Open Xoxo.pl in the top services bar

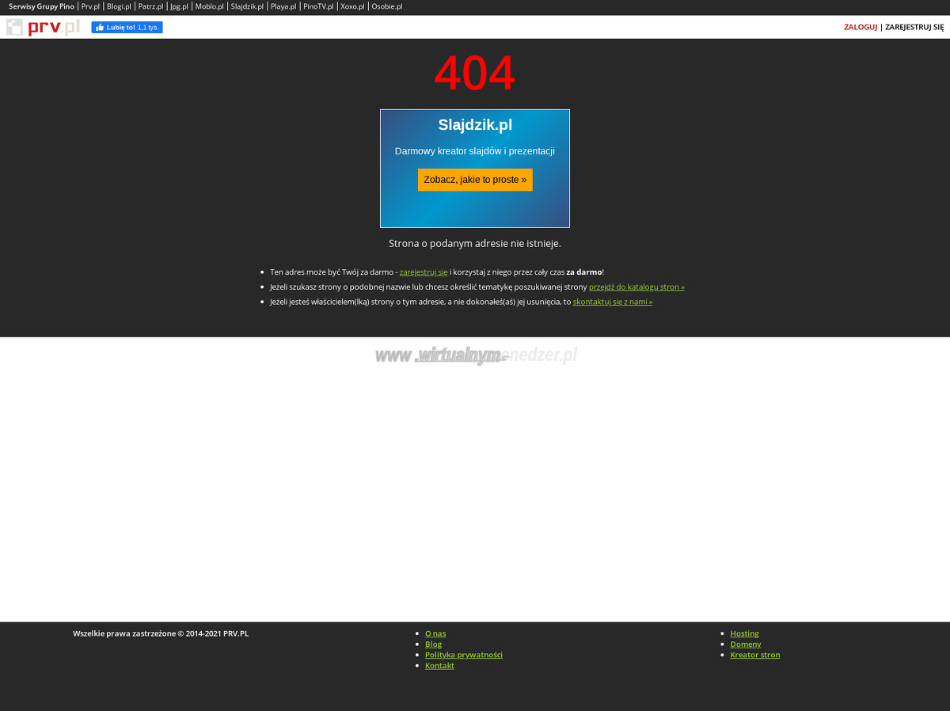click(352, 6)
